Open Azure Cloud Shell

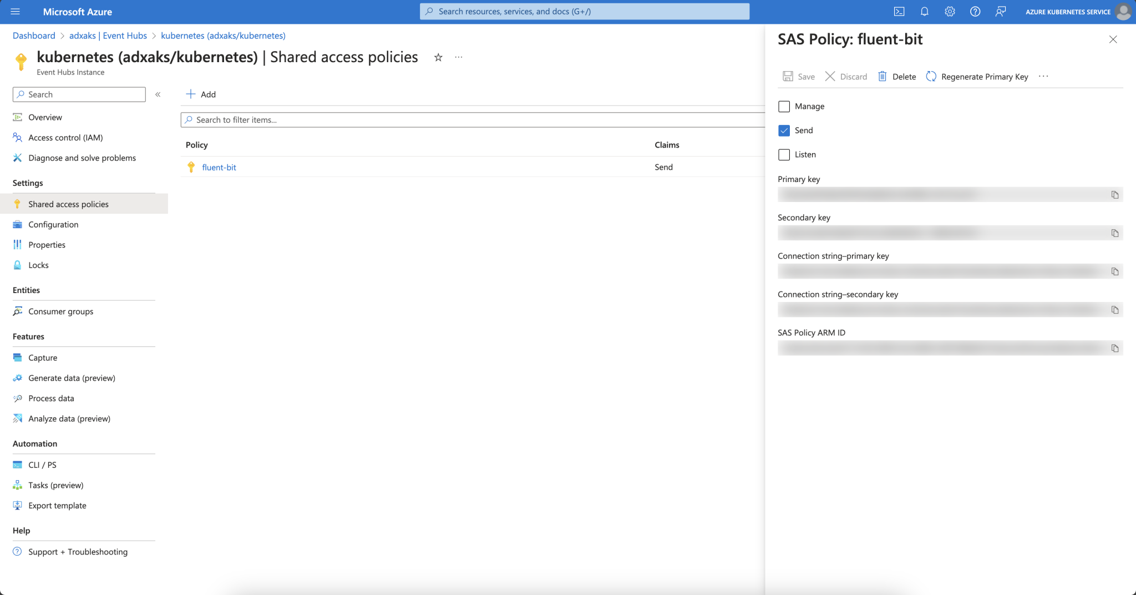[899, 11]
